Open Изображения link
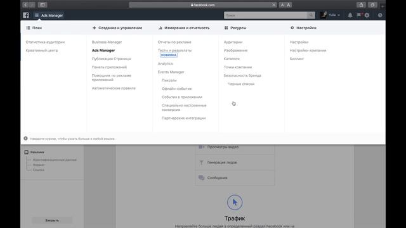The width and height of the screenshot is (406, 228). click(x=235, y=51)
